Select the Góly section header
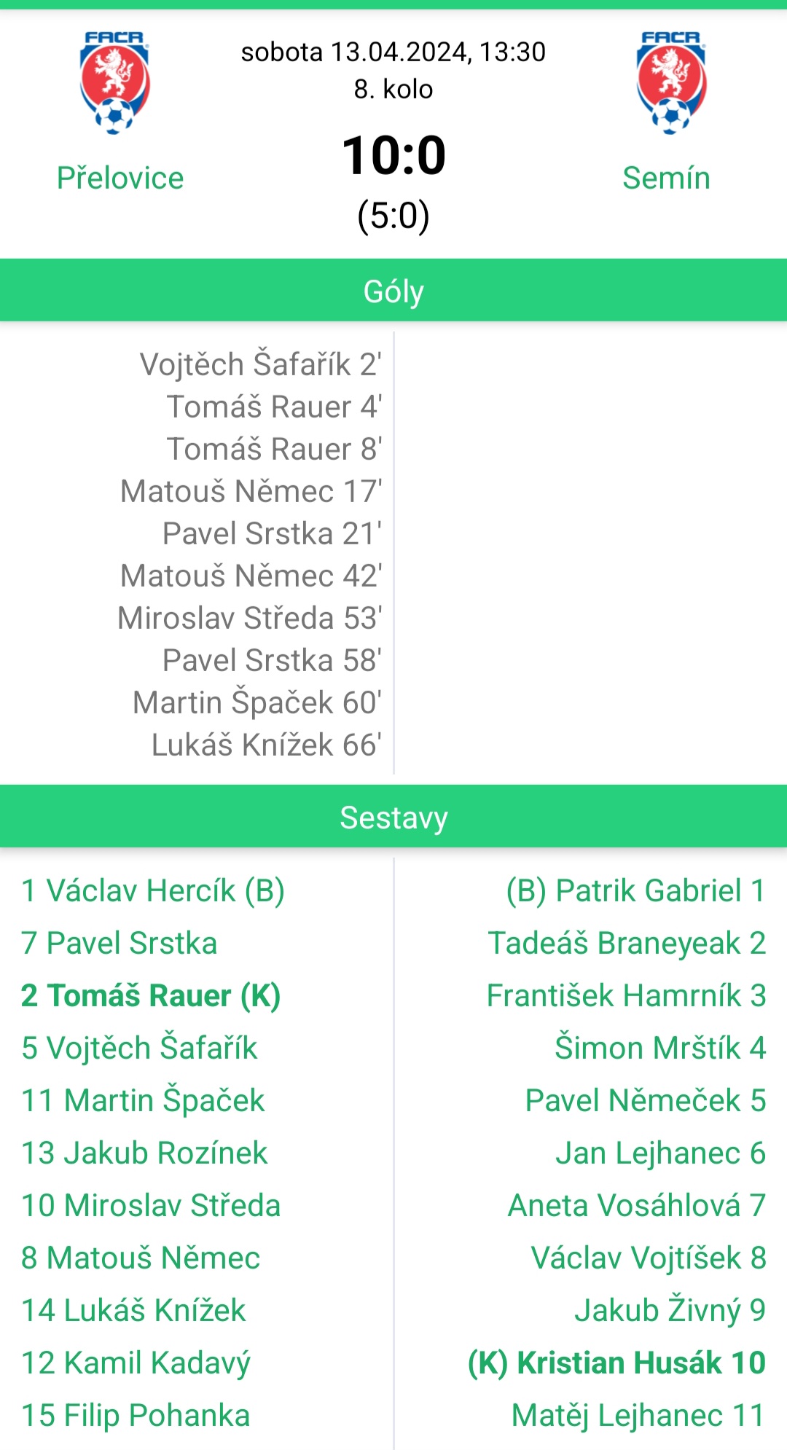The width and height of the screenshot is (787, 1450). 393,290
